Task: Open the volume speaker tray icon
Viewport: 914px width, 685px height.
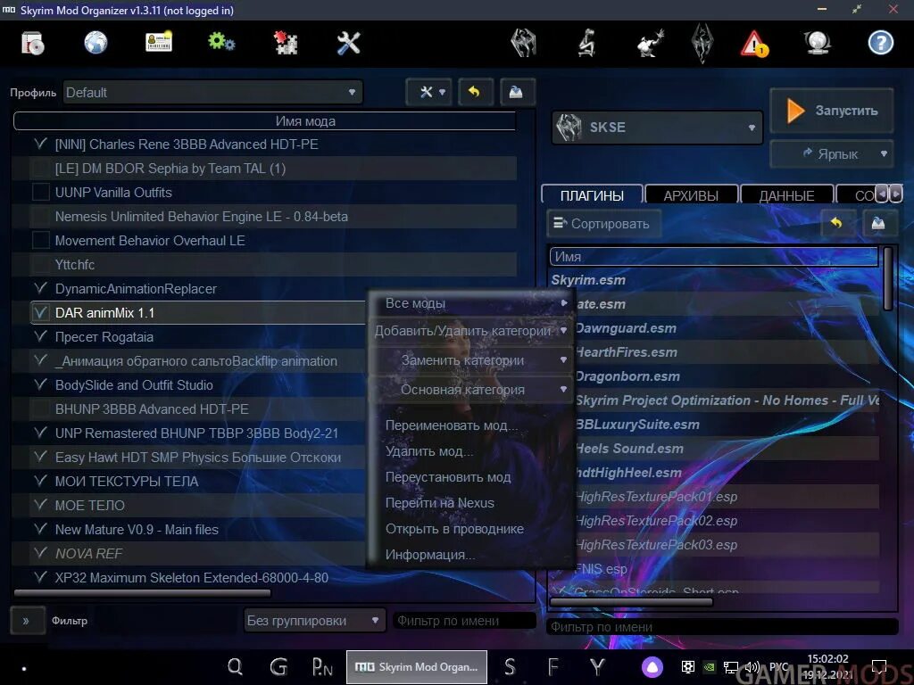Action: 752,667
